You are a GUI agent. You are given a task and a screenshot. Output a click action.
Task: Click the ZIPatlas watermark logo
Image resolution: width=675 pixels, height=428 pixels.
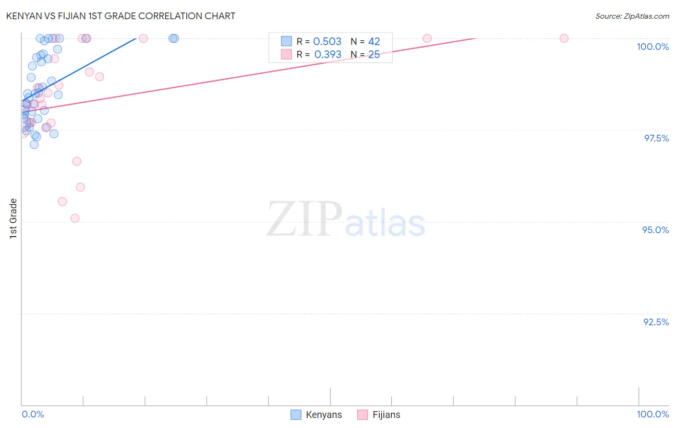[x=346, y=220]
